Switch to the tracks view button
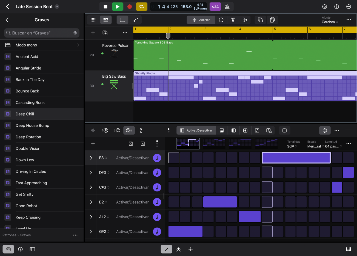357x256 pixels. coord(106,20)
